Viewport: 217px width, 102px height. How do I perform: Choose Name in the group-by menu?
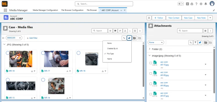(117, 59)
